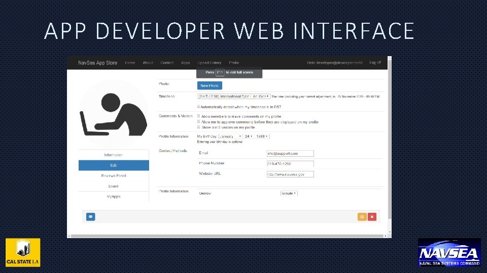Select the Reviews Panel sidebar tab
487x273 pixels.
point(114,176)
